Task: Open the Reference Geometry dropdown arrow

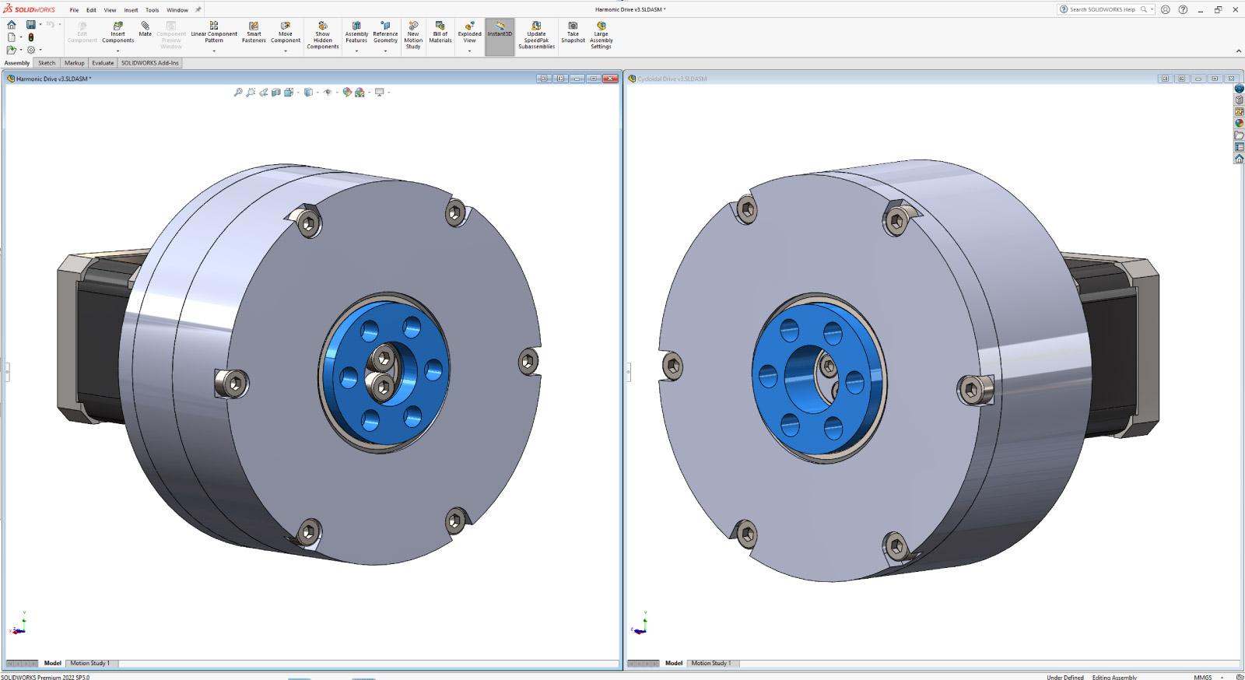Action: (x=385, y=51)
